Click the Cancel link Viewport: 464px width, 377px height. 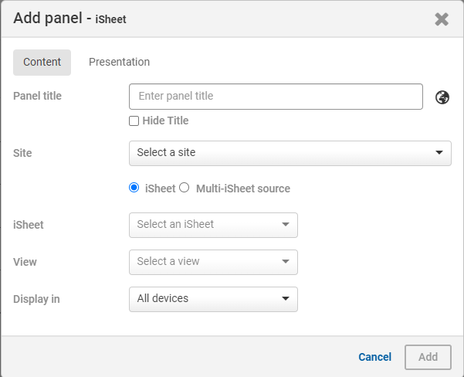coord(374,357)
